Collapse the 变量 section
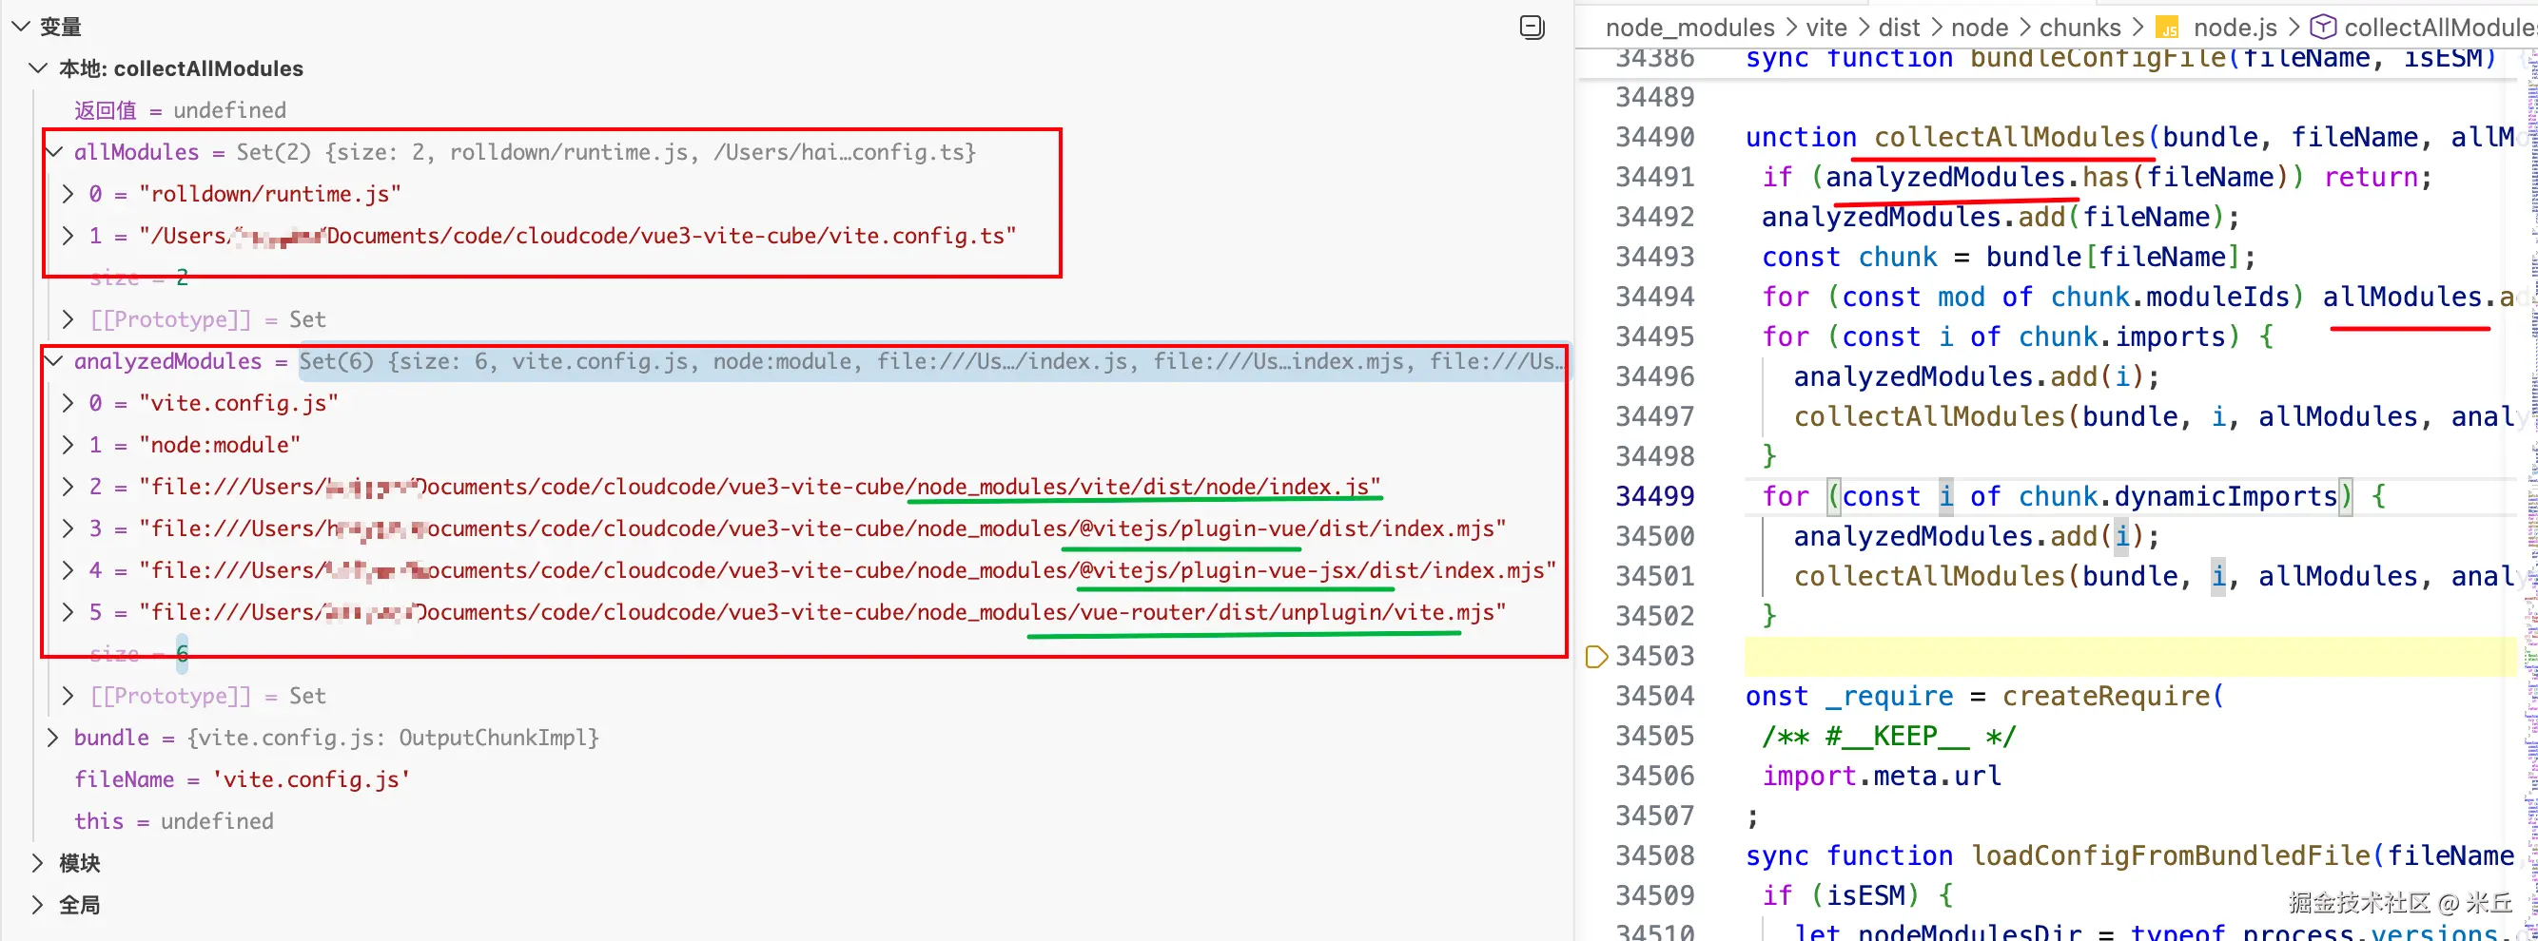This screenshot has width=2538, height=941. (21, 27)
